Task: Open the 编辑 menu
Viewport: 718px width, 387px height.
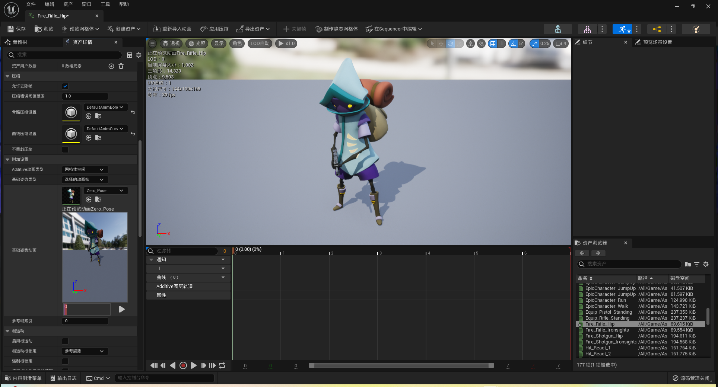Action: click(x=50, y=4)
